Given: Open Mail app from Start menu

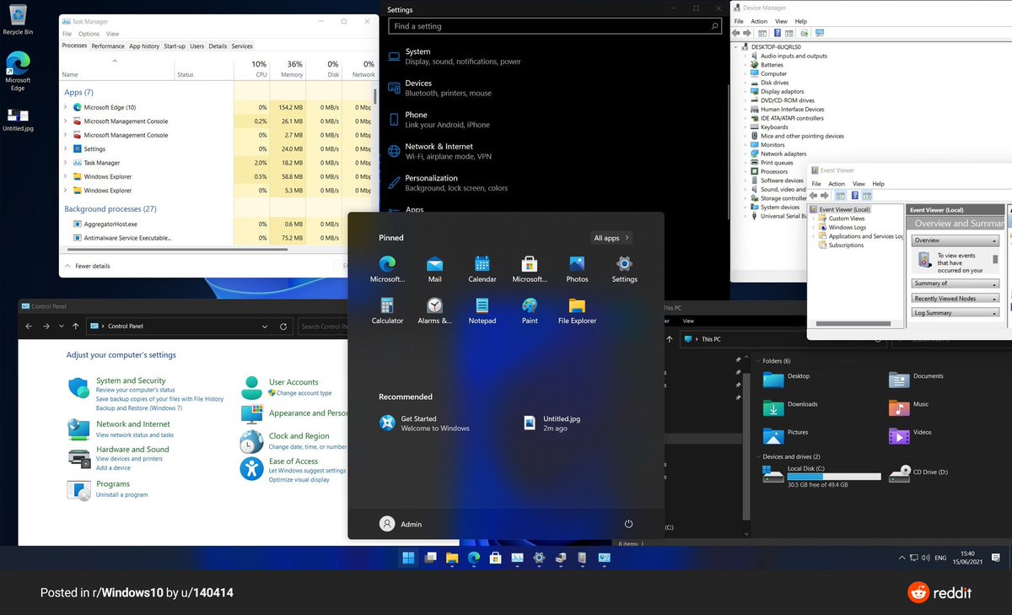Looking at the screenshot, I should (434, 269).
